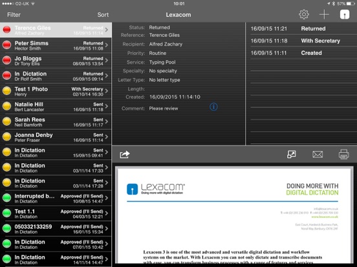Select In Dictation by Dr Rolf Smith
The height and width of the screenshot is (267, 357).
click(56, 76)
